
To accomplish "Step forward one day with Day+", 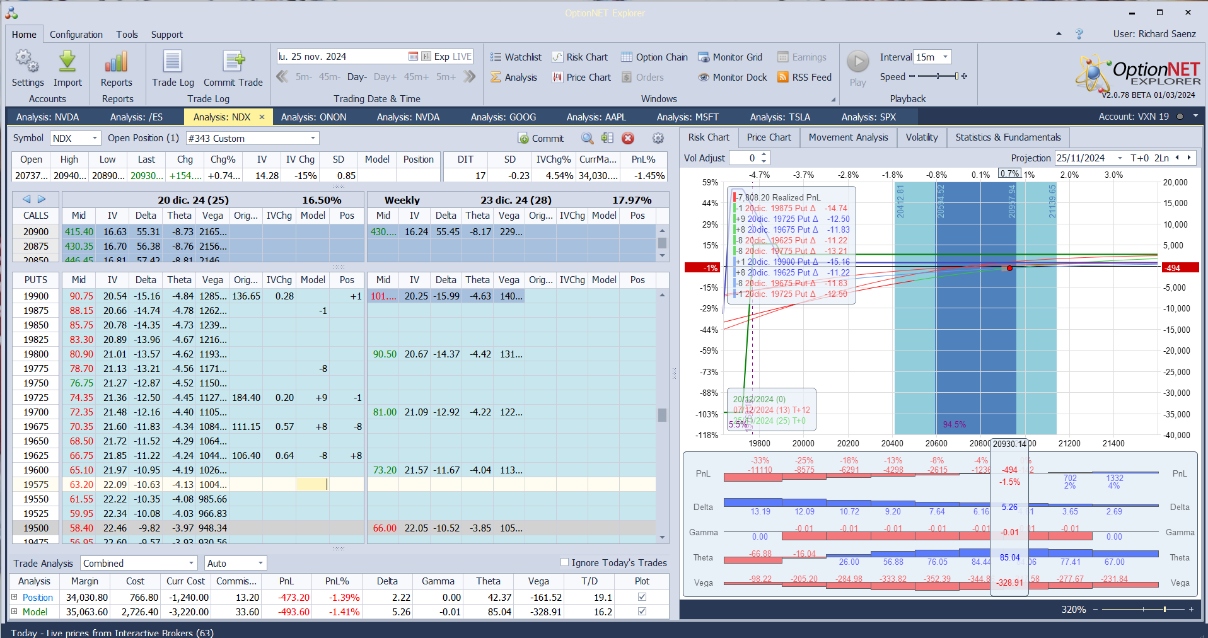I will click(385, 76).
